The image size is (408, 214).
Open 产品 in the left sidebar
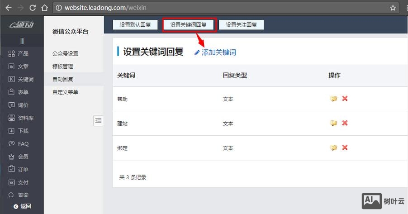[18, 53]
